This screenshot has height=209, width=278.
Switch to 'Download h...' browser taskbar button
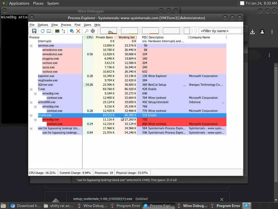(x=26, y=206)
